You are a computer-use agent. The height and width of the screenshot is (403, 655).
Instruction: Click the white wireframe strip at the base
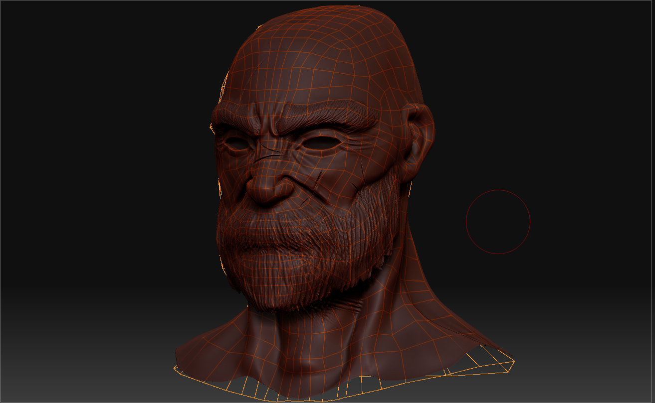[x=469, y=366]
